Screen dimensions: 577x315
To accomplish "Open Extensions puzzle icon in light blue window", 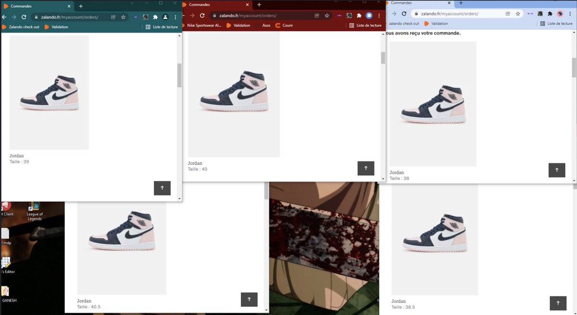I will coord(550,13).
